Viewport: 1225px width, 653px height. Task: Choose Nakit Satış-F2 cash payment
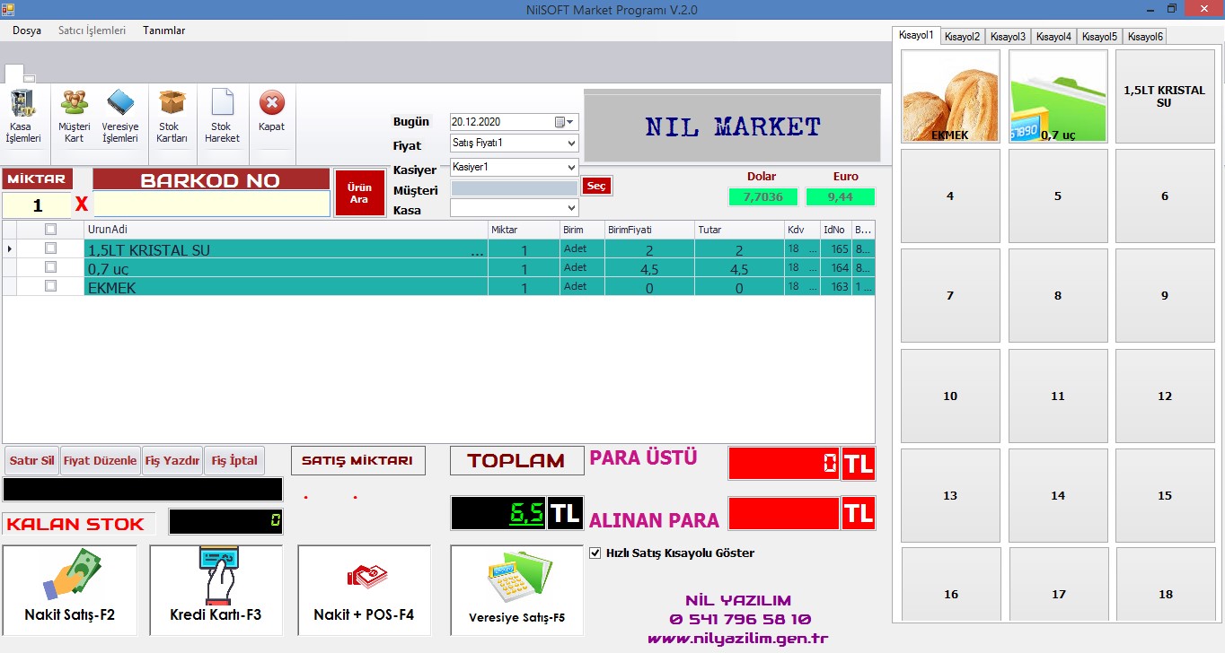pos(70,590)
